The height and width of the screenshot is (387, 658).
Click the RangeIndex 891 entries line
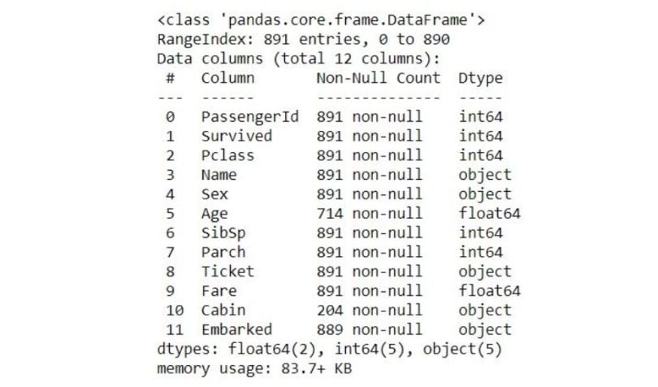point(303,40)
